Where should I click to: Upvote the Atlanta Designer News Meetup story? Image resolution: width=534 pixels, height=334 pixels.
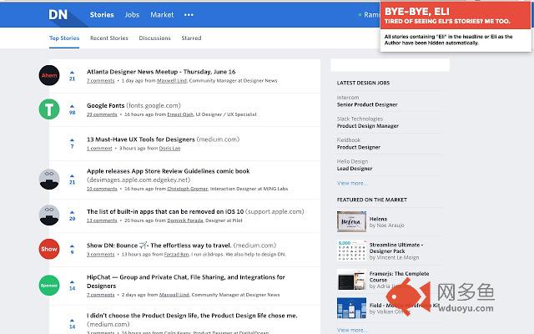pyautogui.click(x=72, y=73)
